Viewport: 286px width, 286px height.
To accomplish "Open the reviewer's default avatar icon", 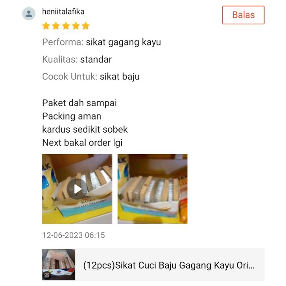I will [x=29, y=14].
